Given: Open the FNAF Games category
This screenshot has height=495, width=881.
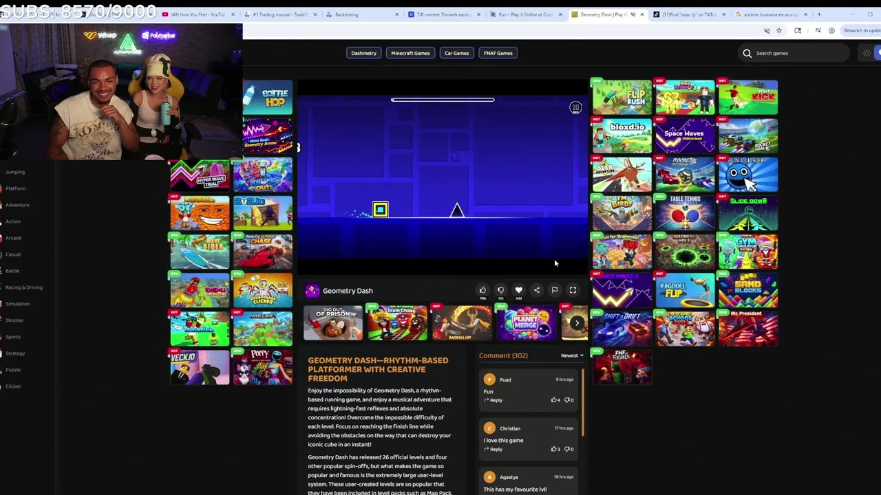Looking at the screenshot, I should [498, 53].
